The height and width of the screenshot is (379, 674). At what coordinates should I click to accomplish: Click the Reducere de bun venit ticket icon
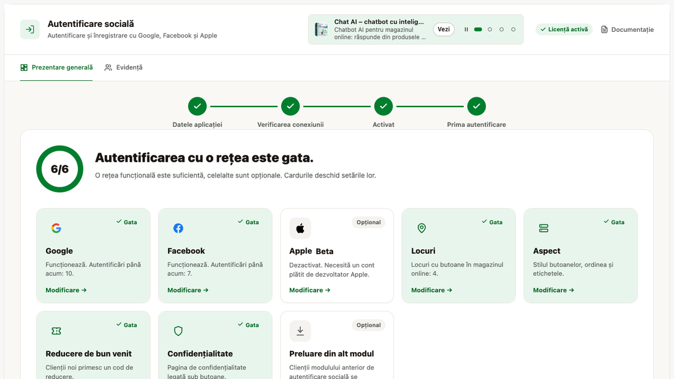tap(56, 331)
